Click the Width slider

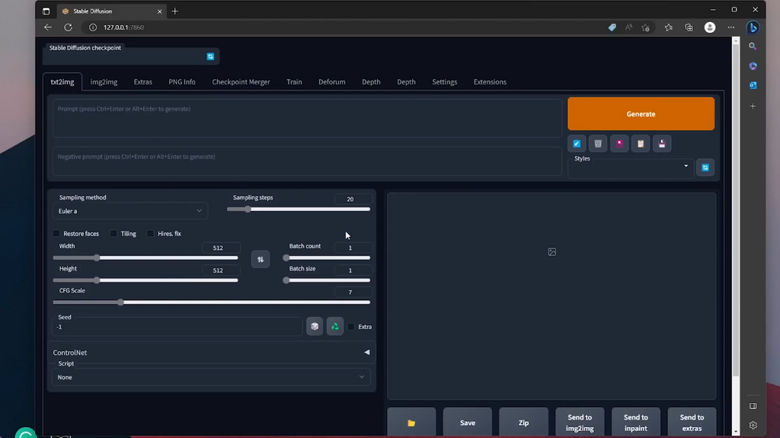(x=145, y=257)
